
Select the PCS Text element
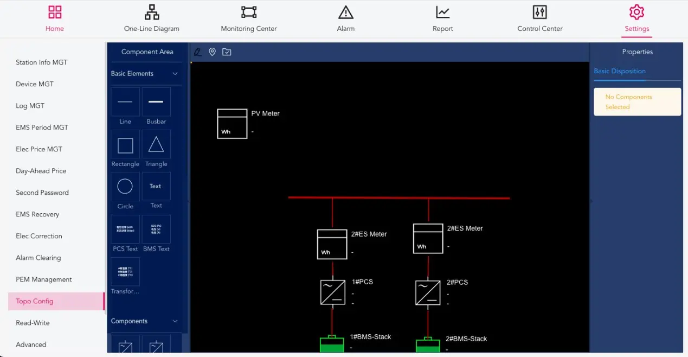[125, 229]
